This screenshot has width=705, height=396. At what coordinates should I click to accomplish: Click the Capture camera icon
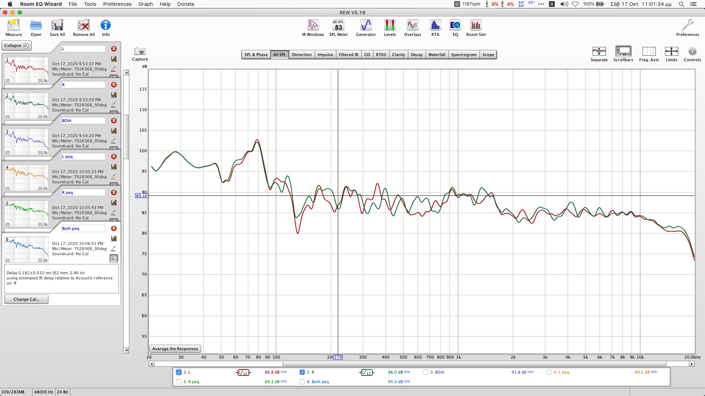coord(140,52)
